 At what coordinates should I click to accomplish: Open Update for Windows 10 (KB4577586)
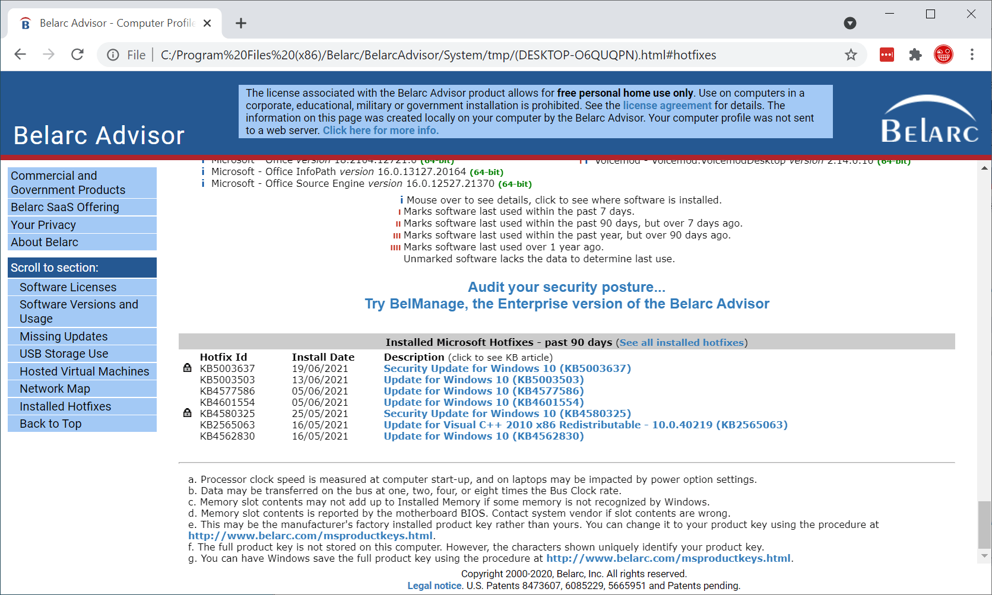point(484,391)
